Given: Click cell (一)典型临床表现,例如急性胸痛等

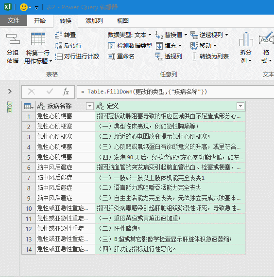Looking at the screenshot, I should click(x=171, y=127).
